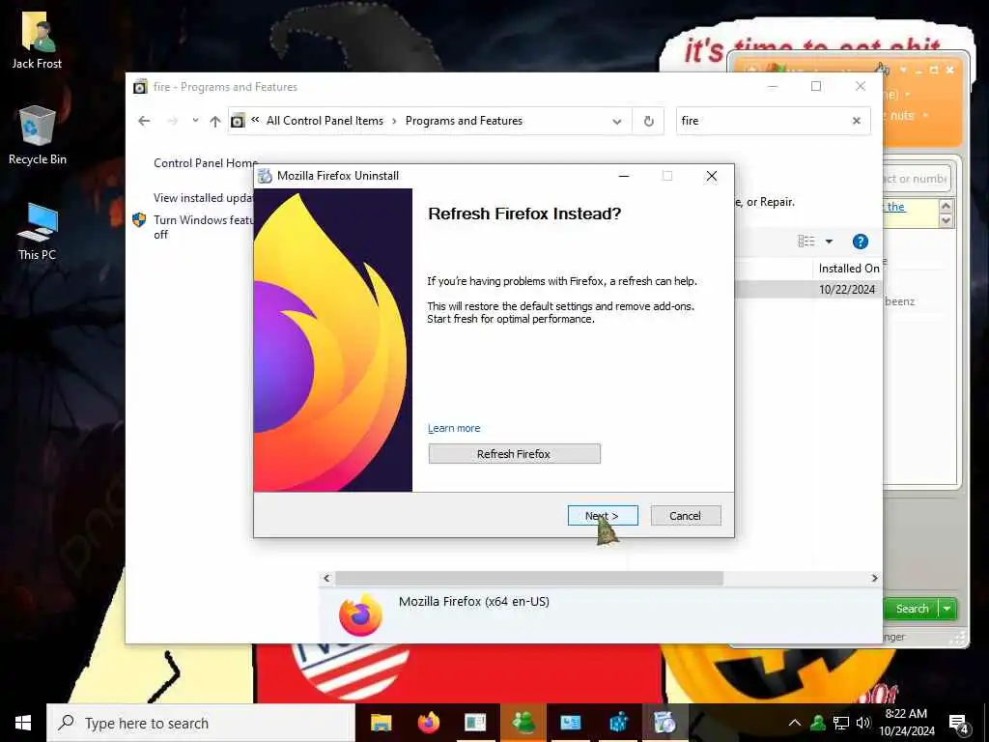Open Programs and Features help icon
This screenshot has width=989, height=742.
pyautogui.click(x=861, y=242)
